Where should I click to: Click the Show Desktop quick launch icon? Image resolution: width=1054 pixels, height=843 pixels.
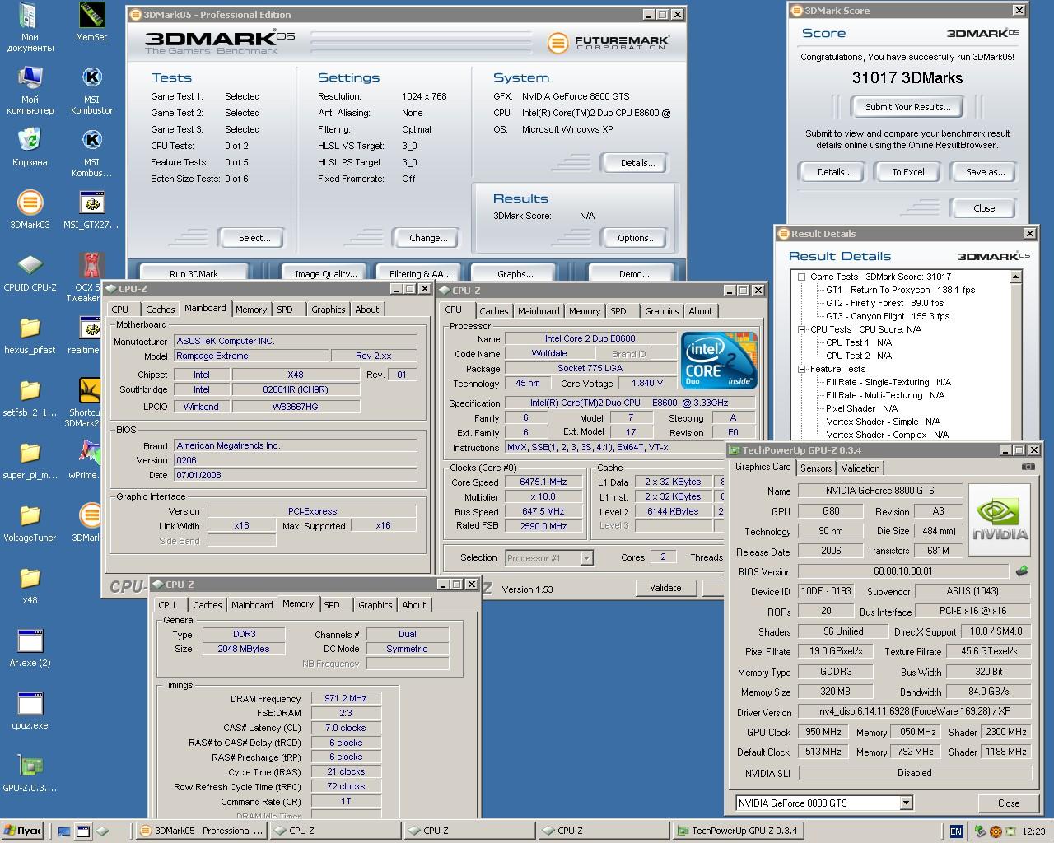click(x=63, y=831)
